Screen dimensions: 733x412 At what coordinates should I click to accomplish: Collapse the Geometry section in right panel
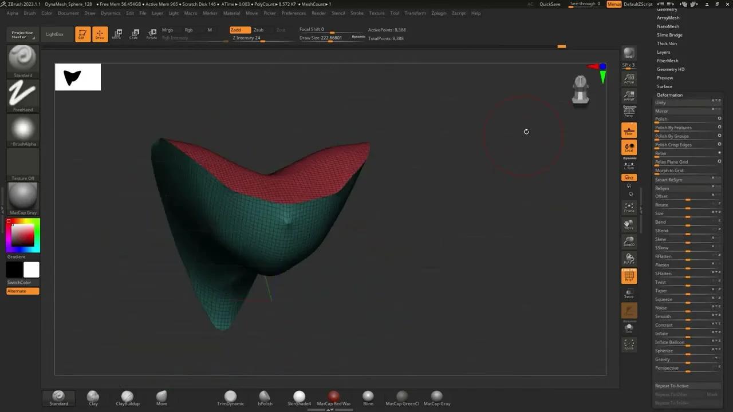(x=667, y=9)
